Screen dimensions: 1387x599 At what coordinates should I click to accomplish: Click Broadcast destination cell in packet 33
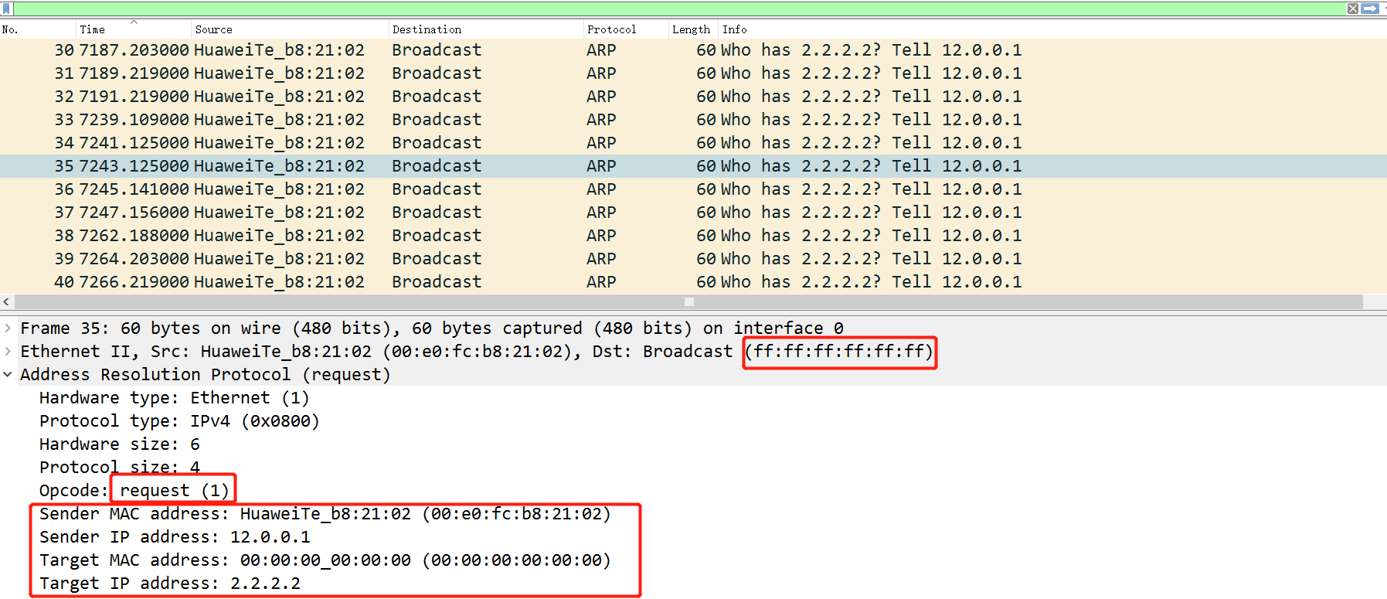(x=437, y=120)
